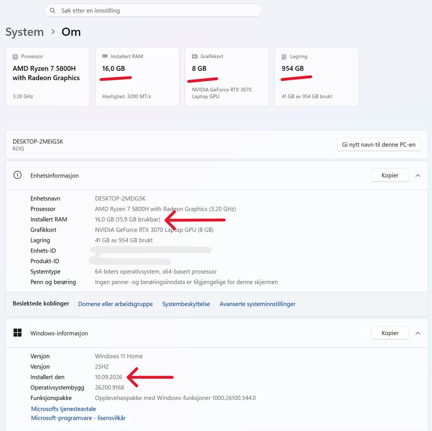The width and height of the screenshot is (432, 431).
Task: Open Microsoft-programvare - lisensvilkår link
Action: pos(78,418)
